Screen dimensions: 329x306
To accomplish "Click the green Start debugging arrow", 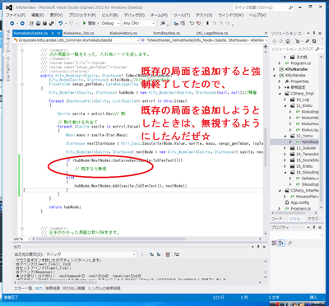I will click(85, 24).
